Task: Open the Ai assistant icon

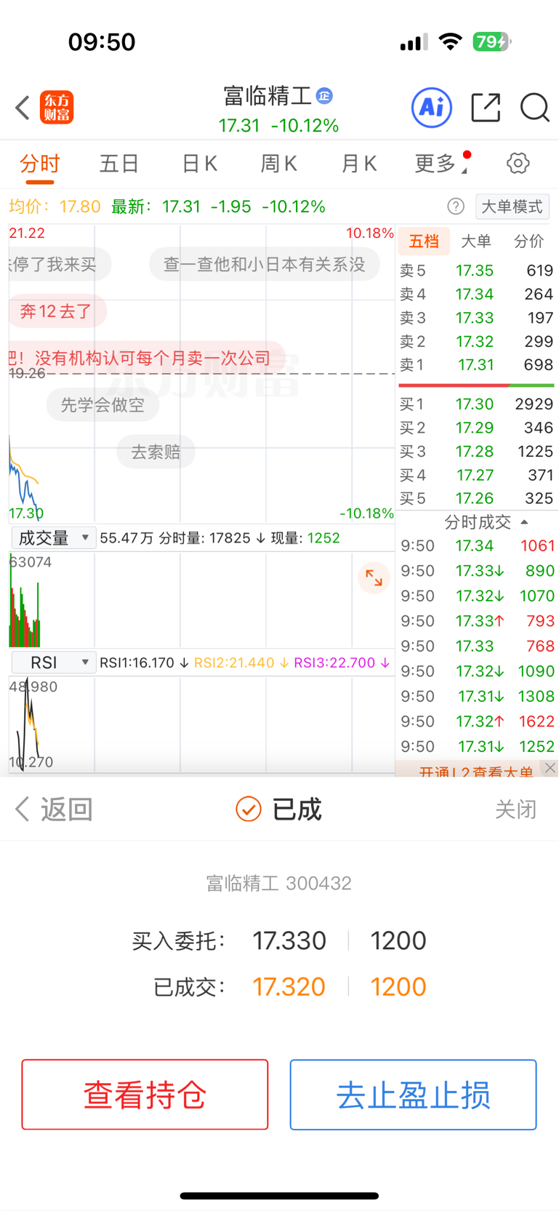Action: pyautogui.click(x=432, y=108)
